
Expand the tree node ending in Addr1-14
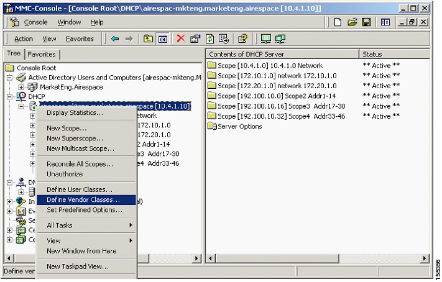click(33, 144)
